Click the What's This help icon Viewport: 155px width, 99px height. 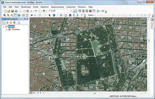103,11
